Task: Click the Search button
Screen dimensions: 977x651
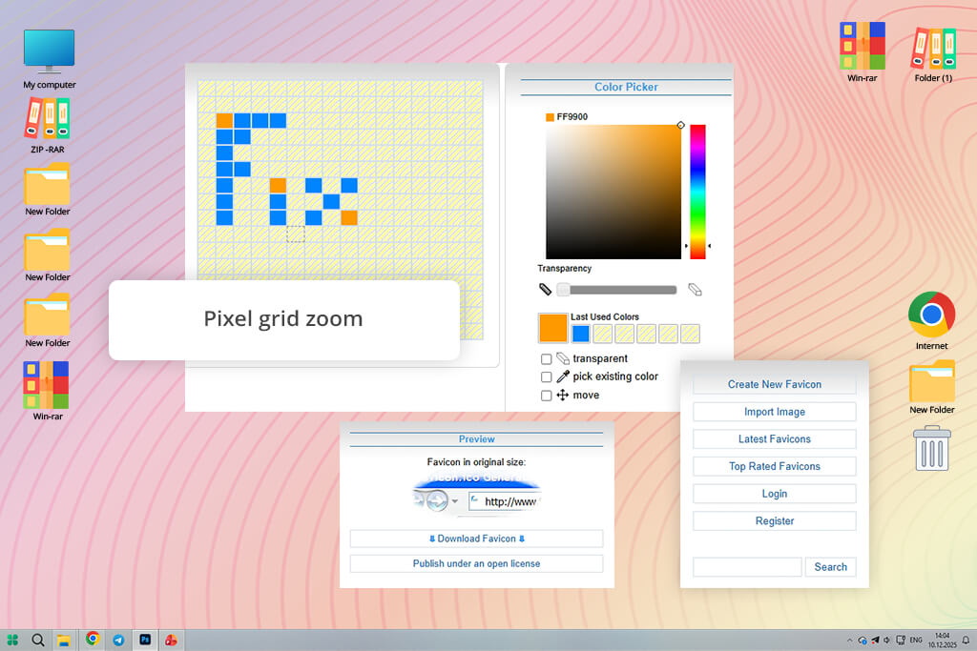Action: click(x=831, y=567)
